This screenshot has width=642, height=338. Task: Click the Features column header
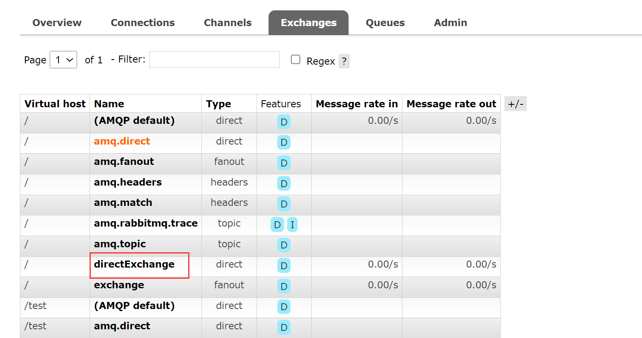coord(281,104)
